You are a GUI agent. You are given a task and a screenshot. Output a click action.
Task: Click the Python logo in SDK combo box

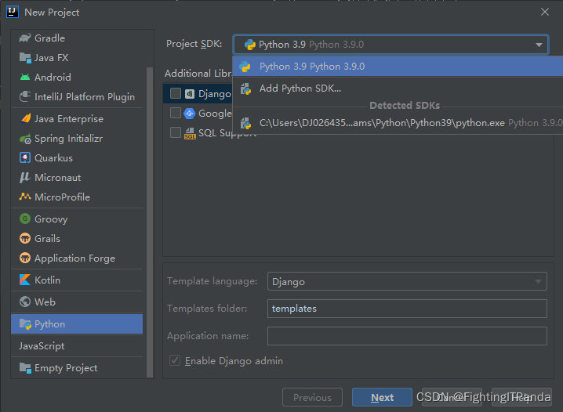(249, 45)
